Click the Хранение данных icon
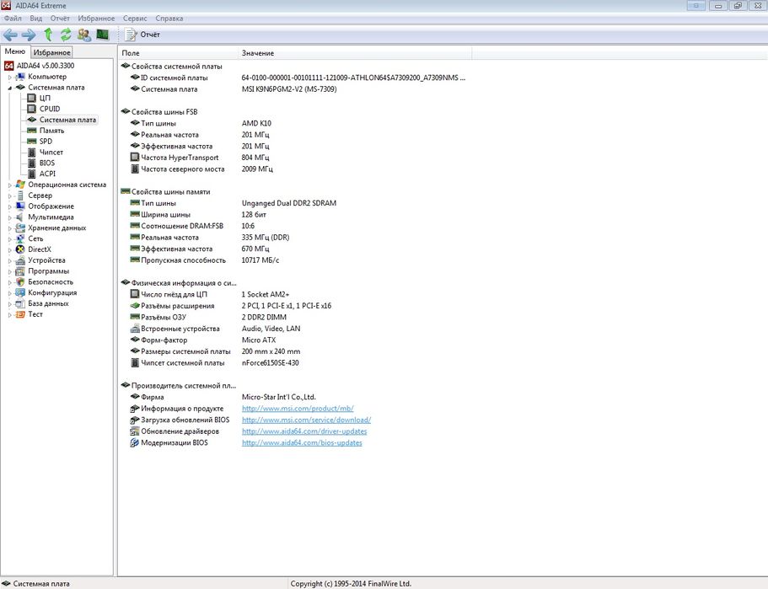This screenshot has height=589, width=768. [20, 228]
